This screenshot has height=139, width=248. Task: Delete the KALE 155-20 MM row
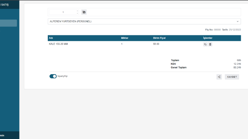click(x=210, y=45)
